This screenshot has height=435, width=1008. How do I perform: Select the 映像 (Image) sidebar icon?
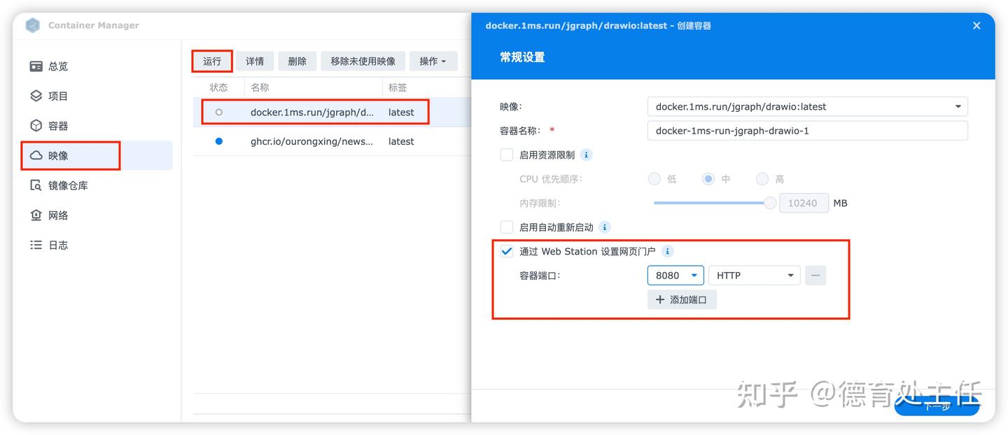point(57,155)
